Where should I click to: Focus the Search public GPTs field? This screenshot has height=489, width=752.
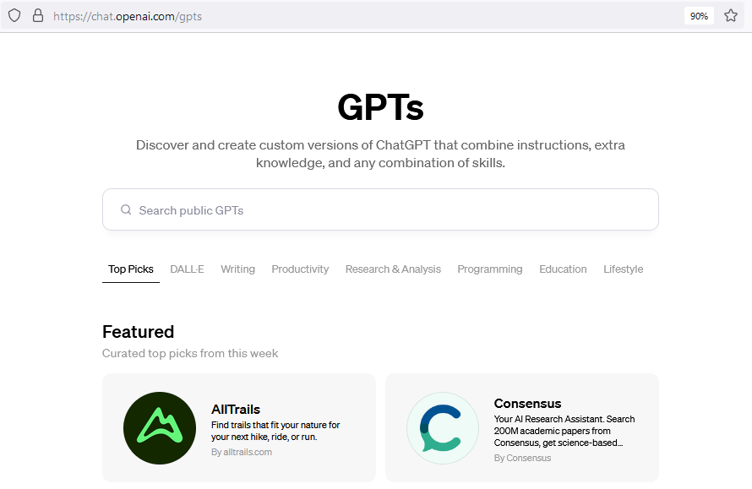(380, 209)
